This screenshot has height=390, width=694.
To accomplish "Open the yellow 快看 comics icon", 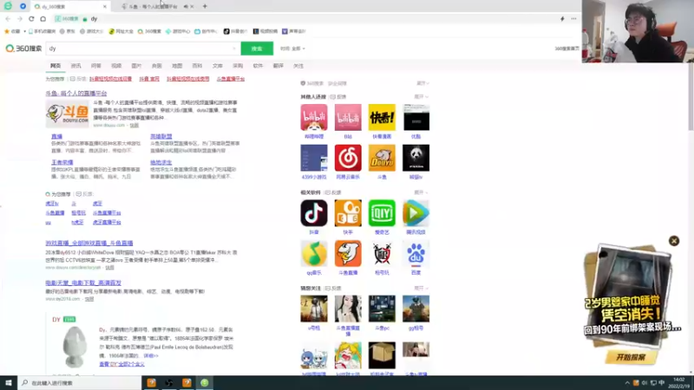I will pos(382,117).
